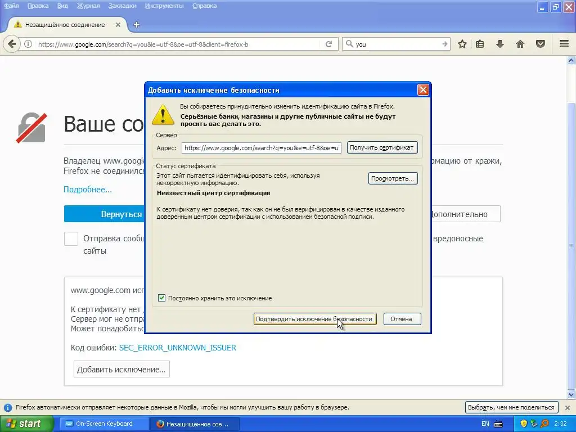Open Firefox hamburger menu
The width and height of the screenshot is (576, 432).
coord(564,44)
